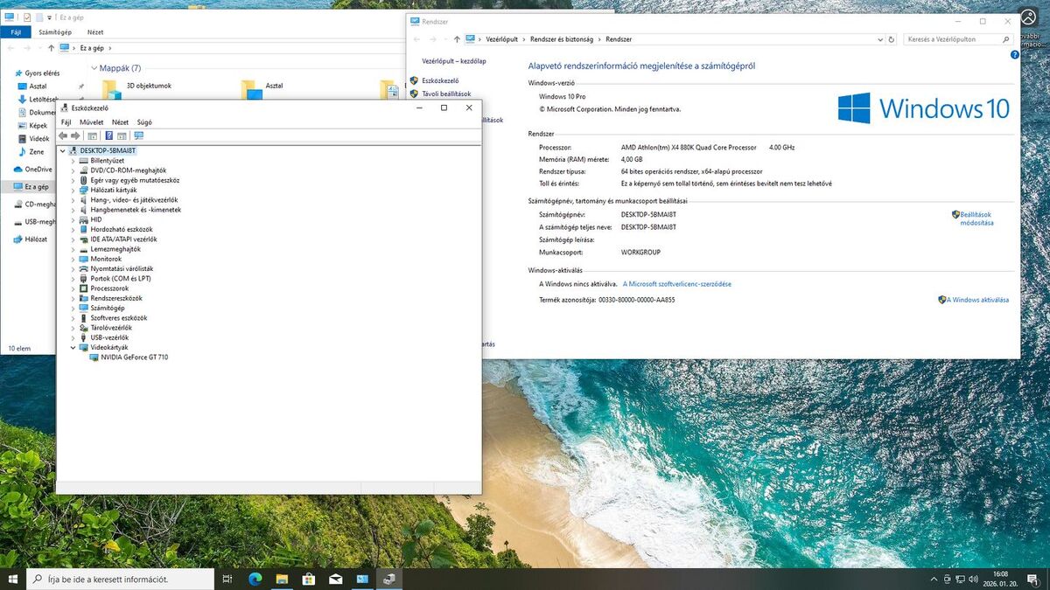Select the Szoftveres eszközök row
Image resolution: width=1050 pixels, height=590 pixels.
(x=113, y=318)
